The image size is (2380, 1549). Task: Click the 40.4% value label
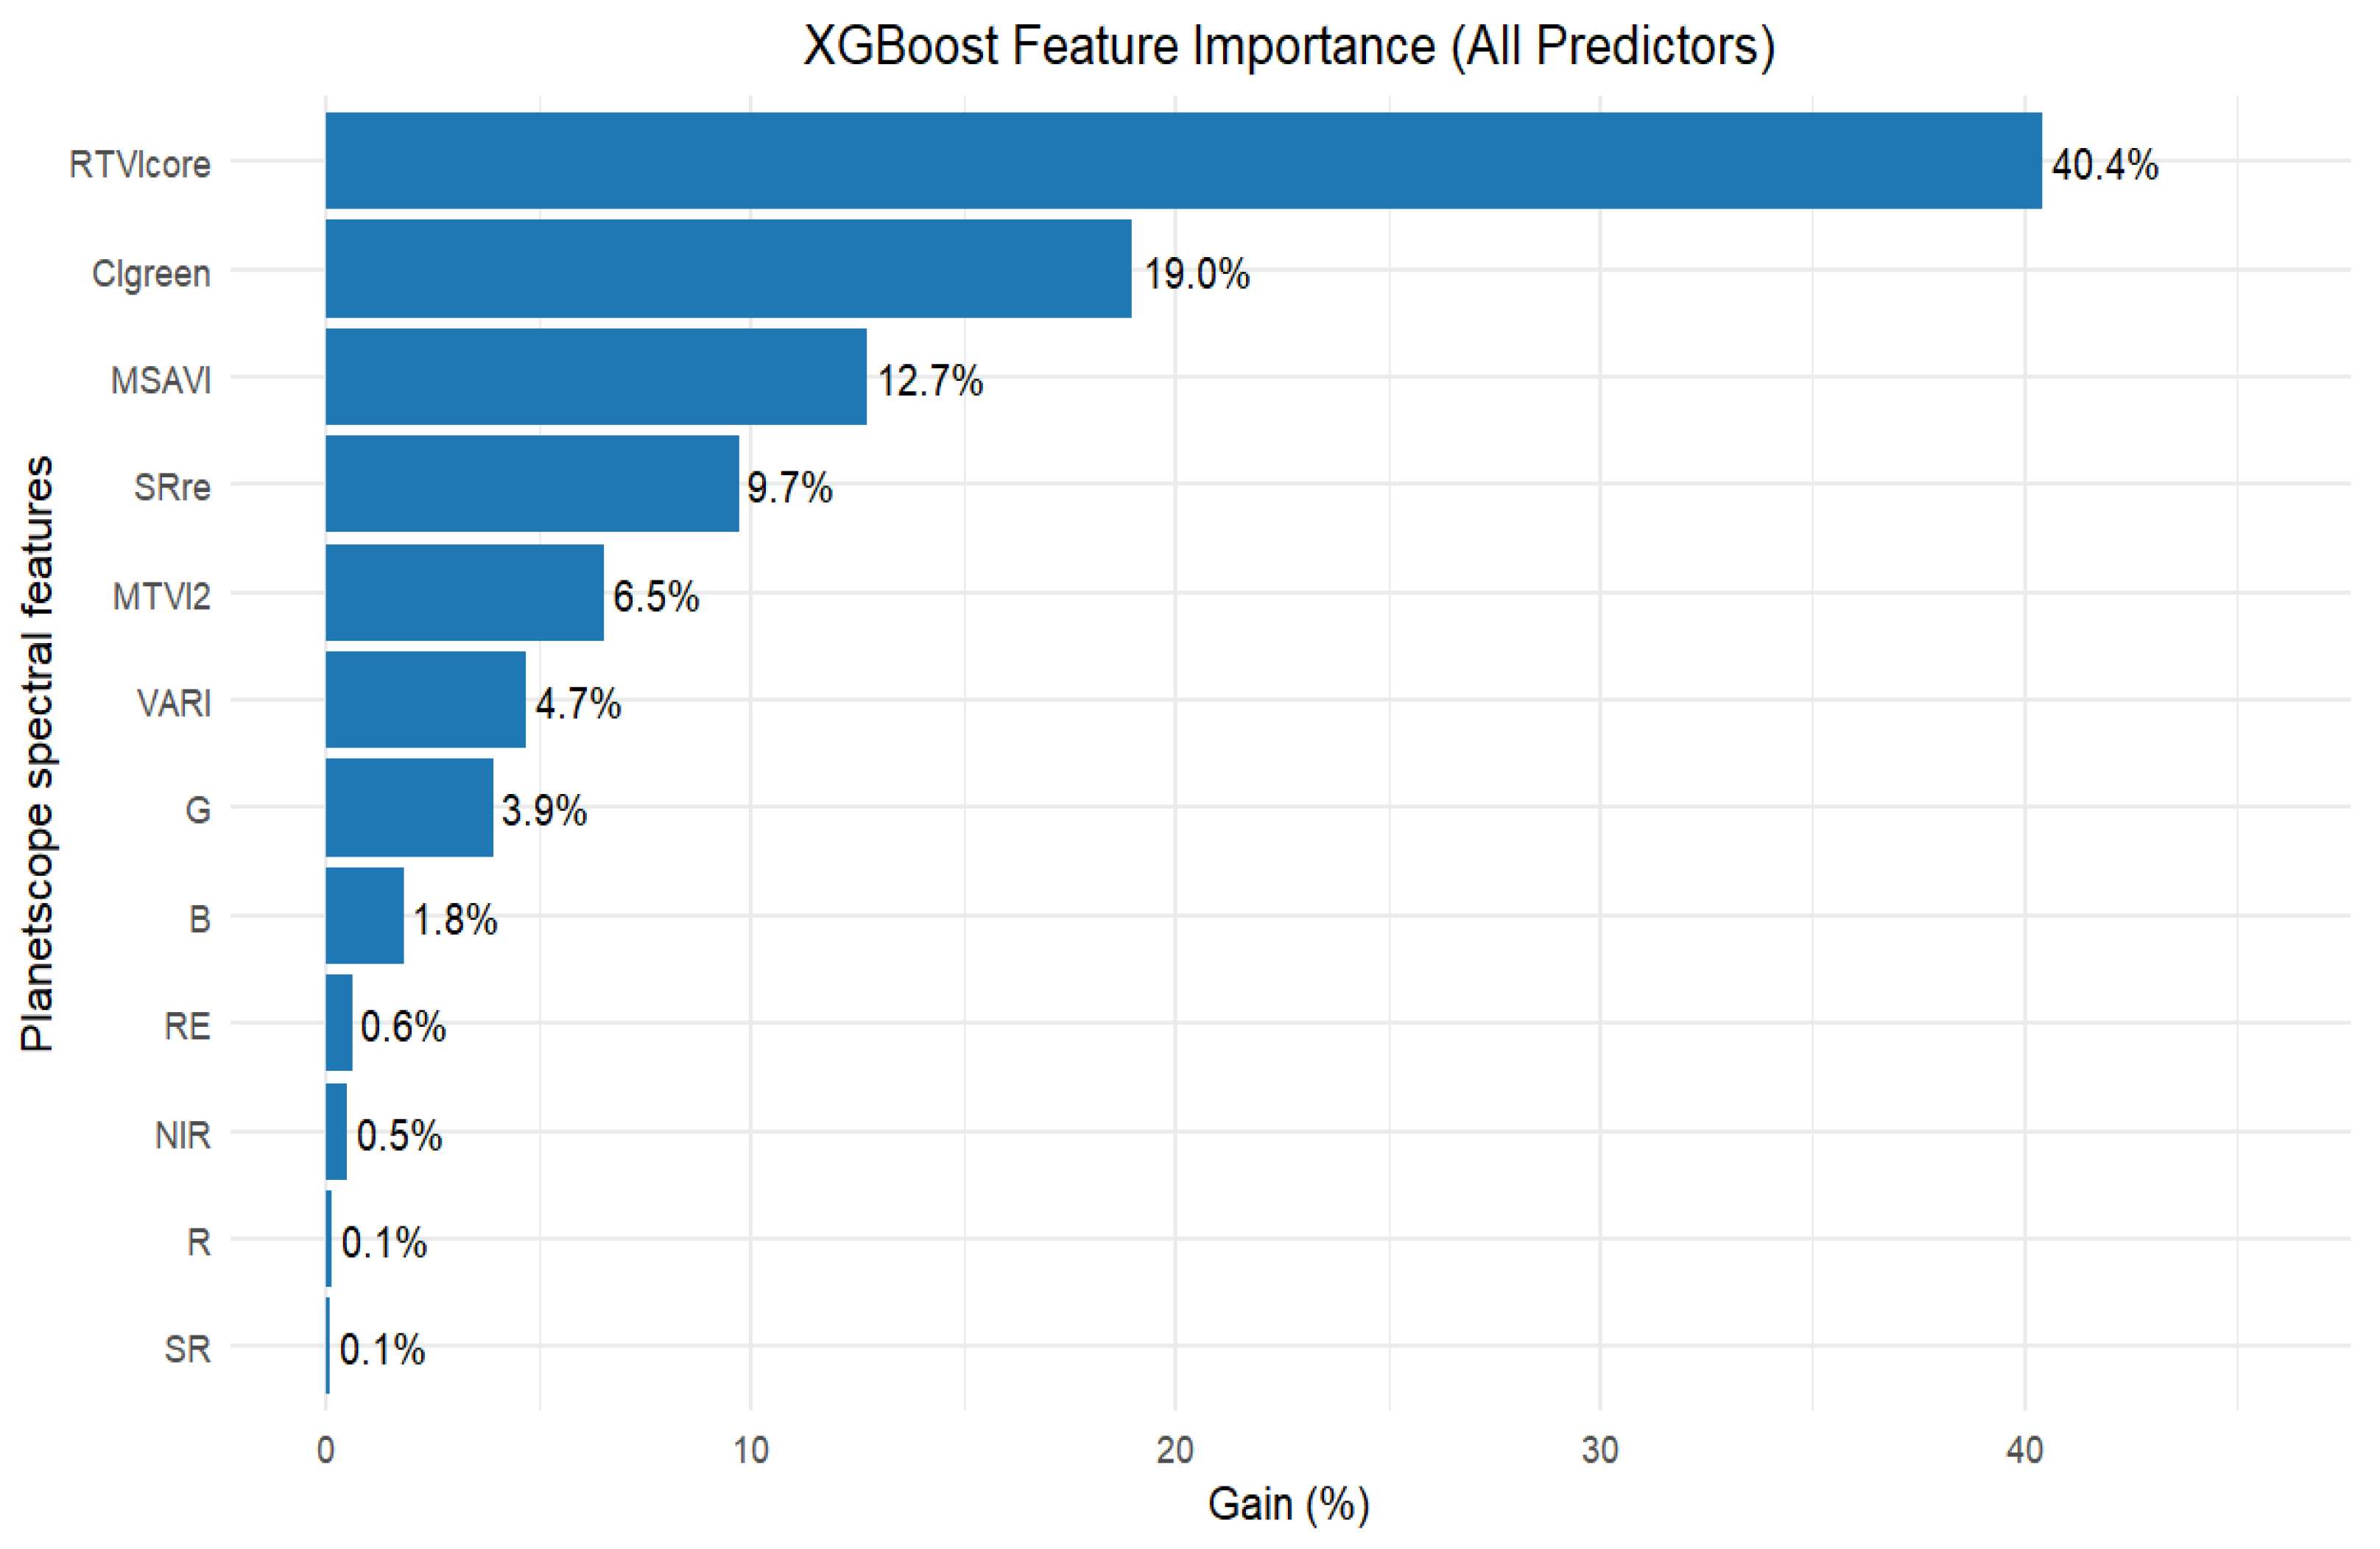2104,165
